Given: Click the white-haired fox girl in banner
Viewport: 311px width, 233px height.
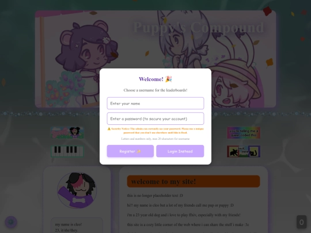Looking at the screenshot, I should tap(184, 40).
